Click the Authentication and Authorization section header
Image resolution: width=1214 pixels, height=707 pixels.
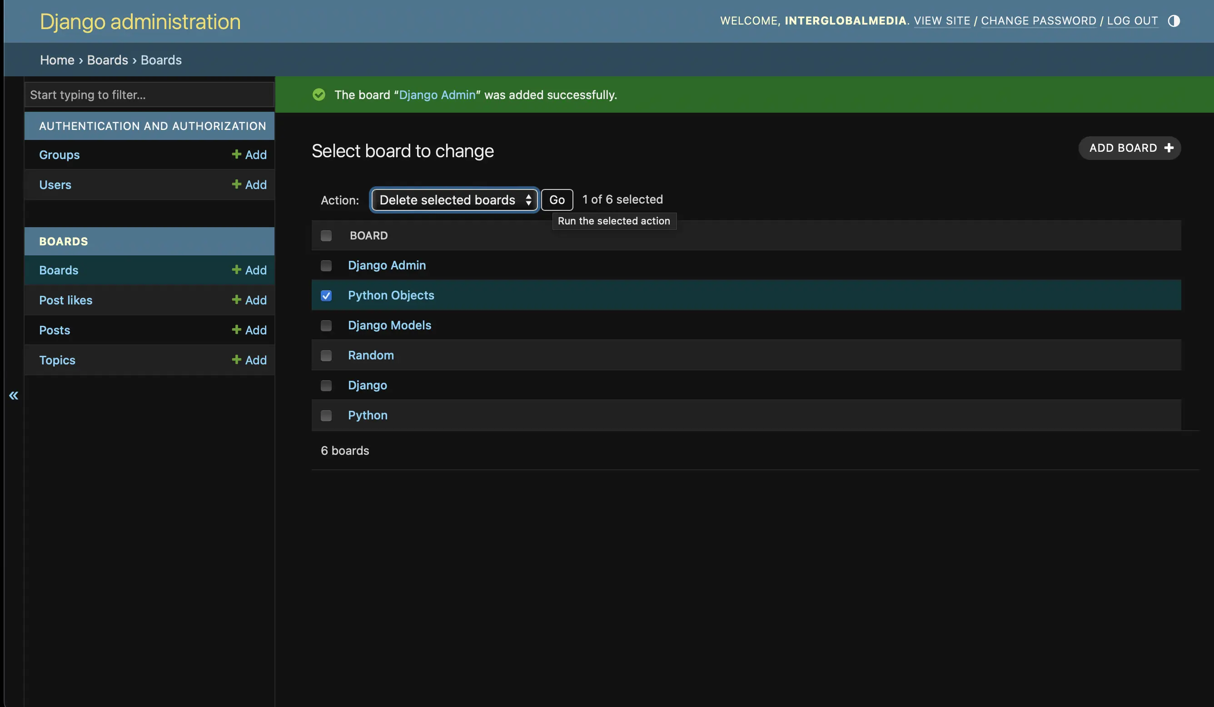[x=152, y=126]
